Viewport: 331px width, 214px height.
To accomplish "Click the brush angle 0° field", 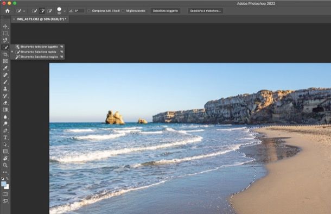I will pyautogui.click(x=79, y=11).
